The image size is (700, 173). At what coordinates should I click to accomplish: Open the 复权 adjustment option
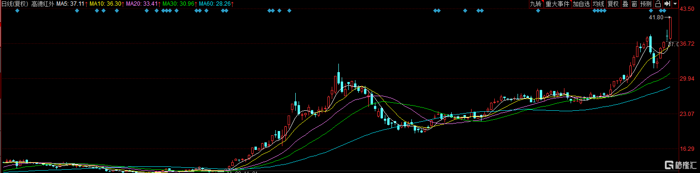coord(613,4)
